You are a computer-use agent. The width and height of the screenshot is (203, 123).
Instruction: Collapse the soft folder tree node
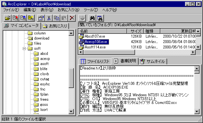click(24, 48)
